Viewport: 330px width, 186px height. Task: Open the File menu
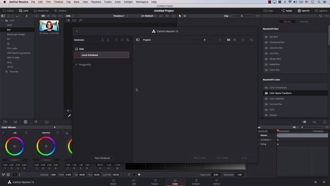(x=33, y=2)
